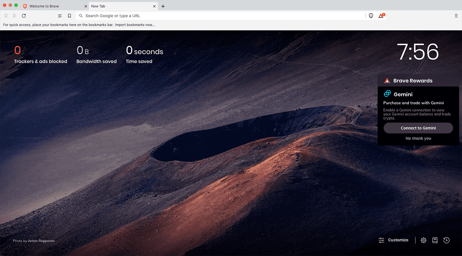
Task: Open the reading list icon near the address bar
Action: pyautogui.click(x=60, y=16)
